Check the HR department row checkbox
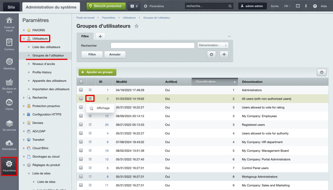Image resolution: width=333 pixels, height=190 pixels. click(81, 142)
